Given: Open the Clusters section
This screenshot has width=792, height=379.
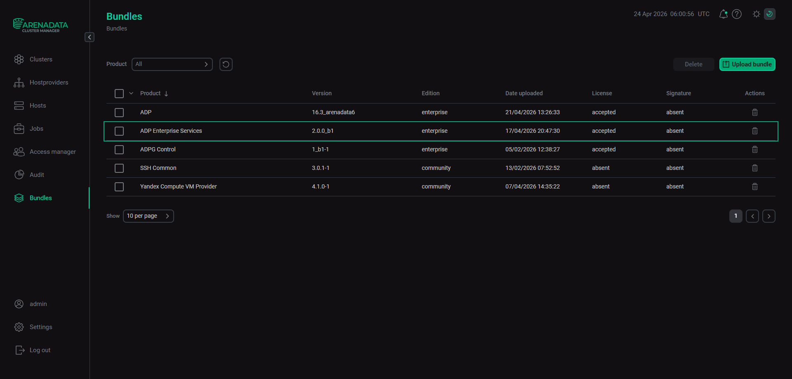Looking at the screenshot, I should pyautogui.click(x=41, y=59).
